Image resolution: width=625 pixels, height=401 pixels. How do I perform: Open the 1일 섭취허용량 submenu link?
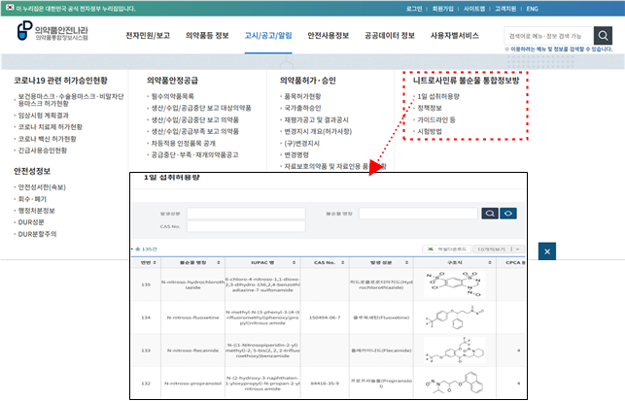[438, 96]
